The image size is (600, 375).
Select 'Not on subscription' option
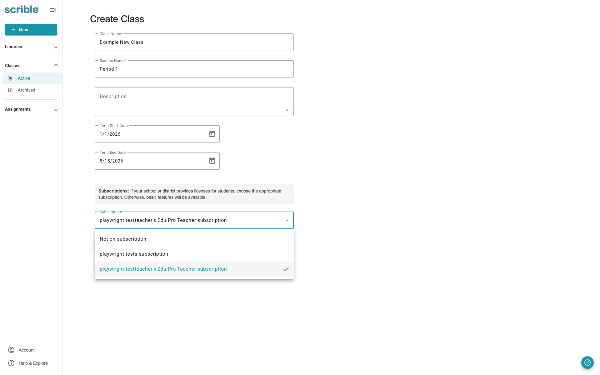[x=123, y=239]
